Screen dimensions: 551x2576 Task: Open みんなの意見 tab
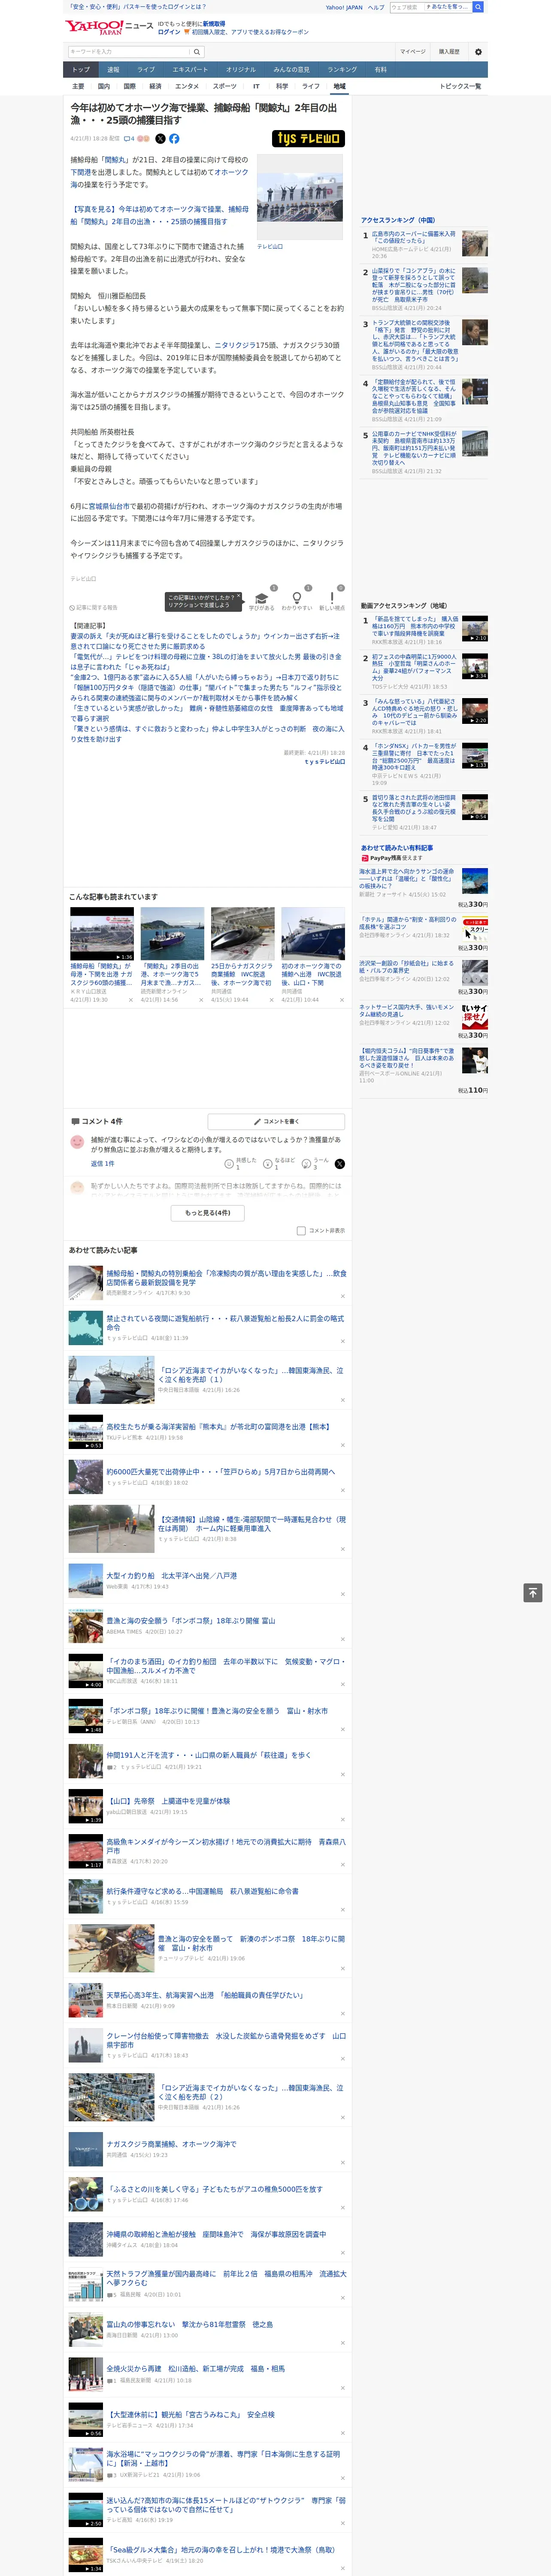pos(291,69)
